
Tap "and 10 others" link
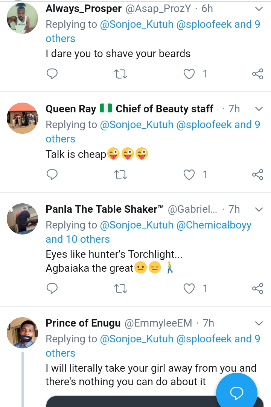pos(78,239)
